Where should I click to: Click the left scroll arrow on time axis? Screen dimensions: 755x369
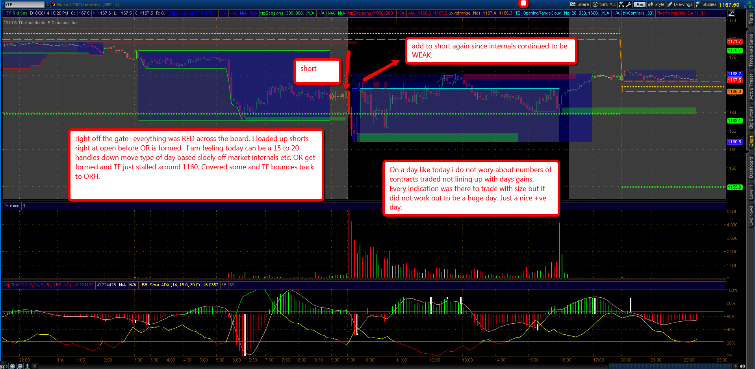pyautogui.click(x=35, y=366)
